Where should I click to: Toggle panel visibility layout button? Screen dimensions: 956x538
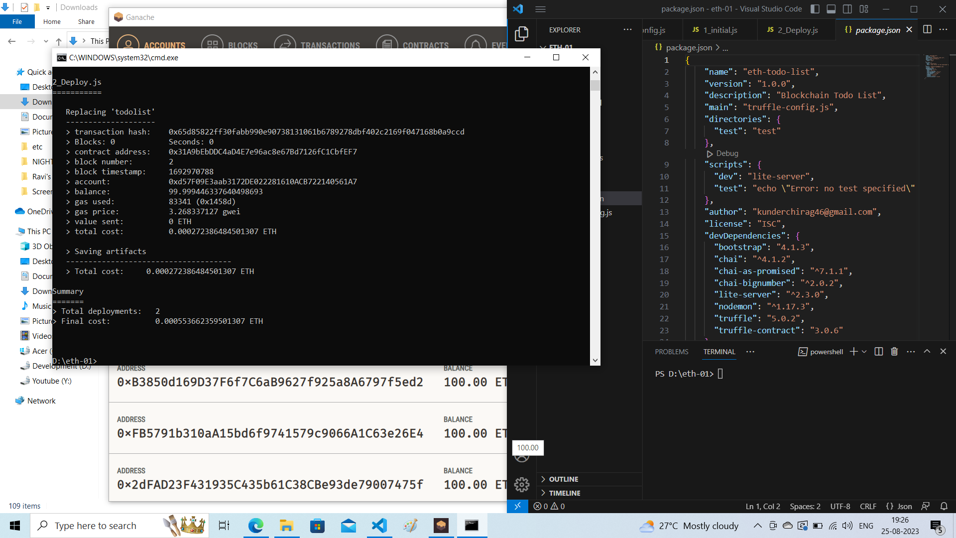point(831,9)
